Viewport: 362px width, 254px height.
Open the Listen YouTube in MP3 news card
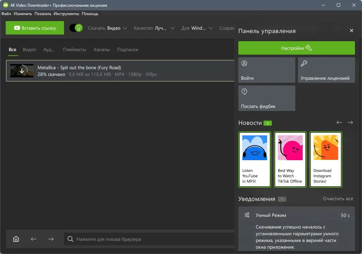255,160
